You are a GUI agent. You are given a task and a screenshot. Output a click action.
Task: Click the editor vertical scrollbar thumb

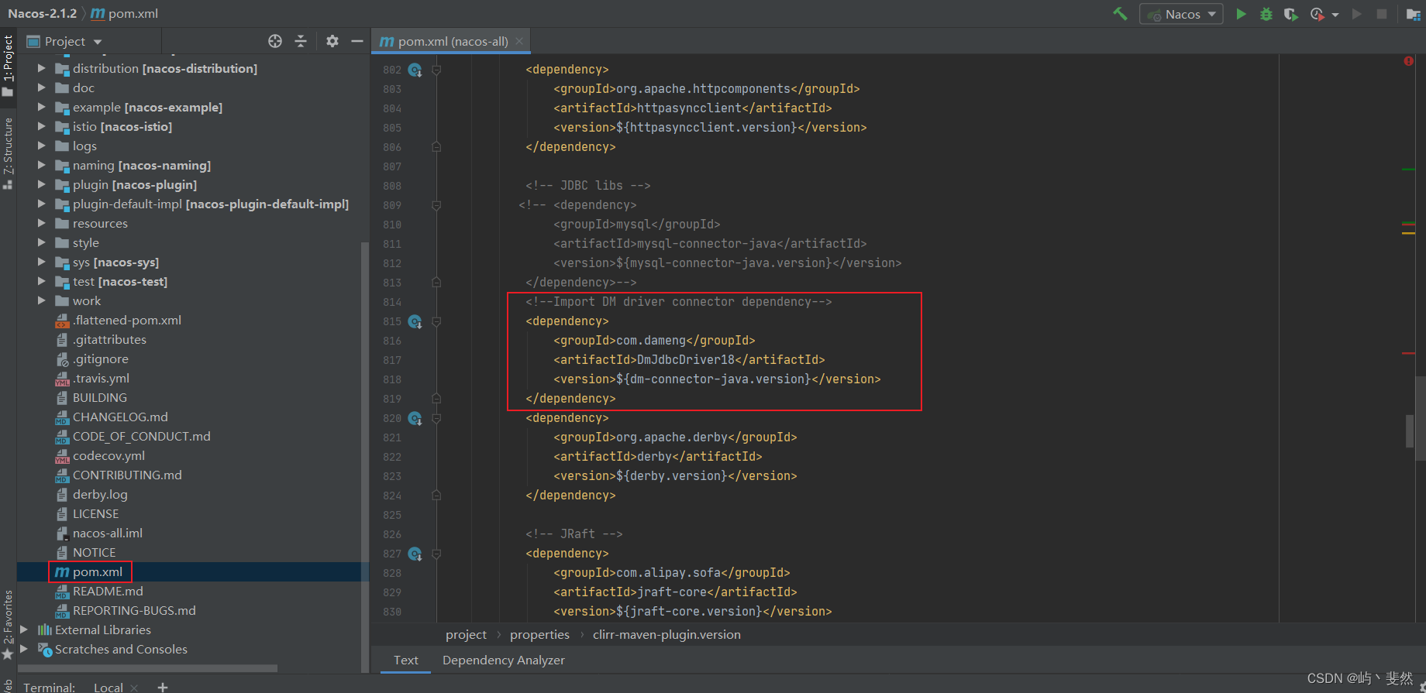point(1410,431)
